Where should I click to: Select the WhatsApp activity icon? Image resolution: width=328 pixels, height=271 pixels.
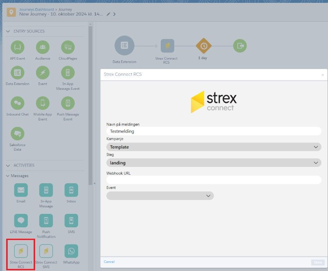click(x=71, y=251)
